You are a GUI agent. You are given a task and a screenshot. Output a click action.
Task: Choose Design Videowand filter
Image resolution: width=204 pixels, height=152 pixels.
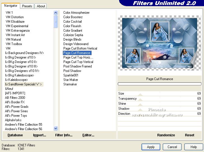76,44
